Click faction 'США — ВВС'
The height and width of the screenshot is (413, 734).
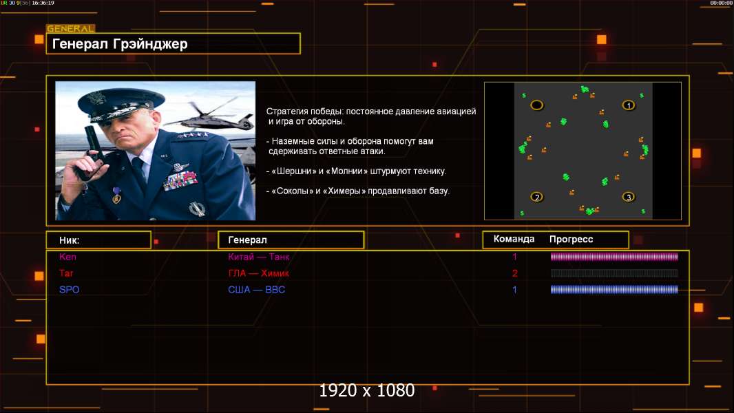pyautogui.click(x=257, y=290)
